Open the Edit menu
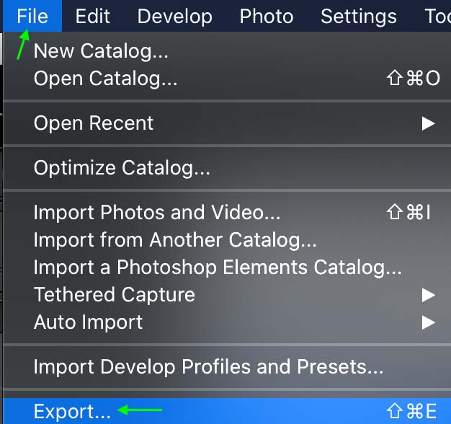This screenshot has height=424, width=451. [93, 16]
